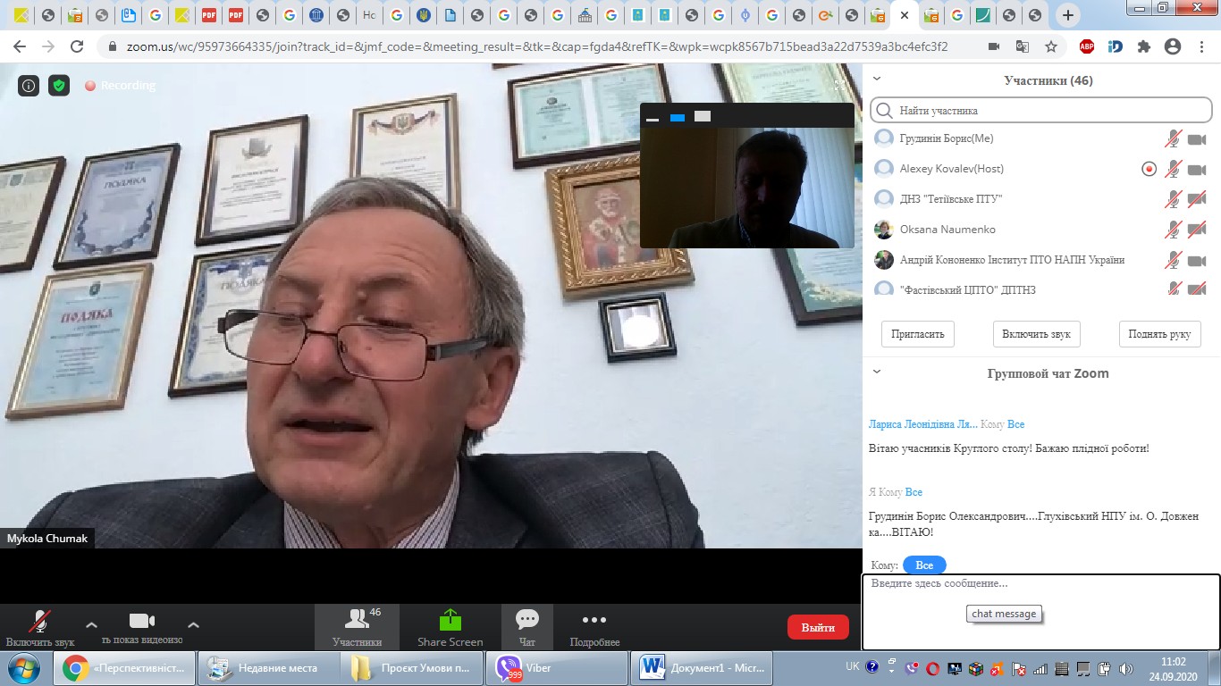Collapse the Групповой чат Zoom chevron

click(x=877, y=372)
